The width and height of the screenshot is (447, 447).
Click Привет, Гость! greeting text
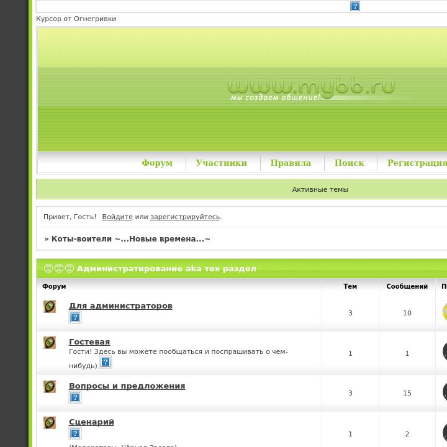(x=70, y=217)
